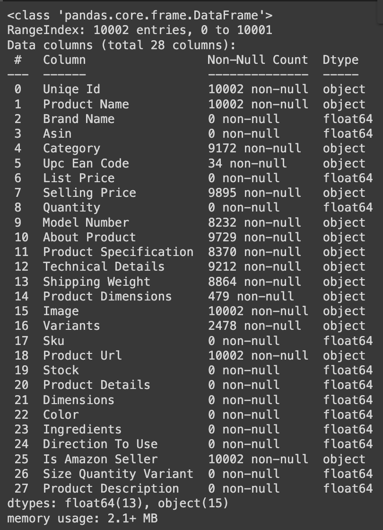
Task: Click 'Technical Details' column name
Action: click(104, 267)
